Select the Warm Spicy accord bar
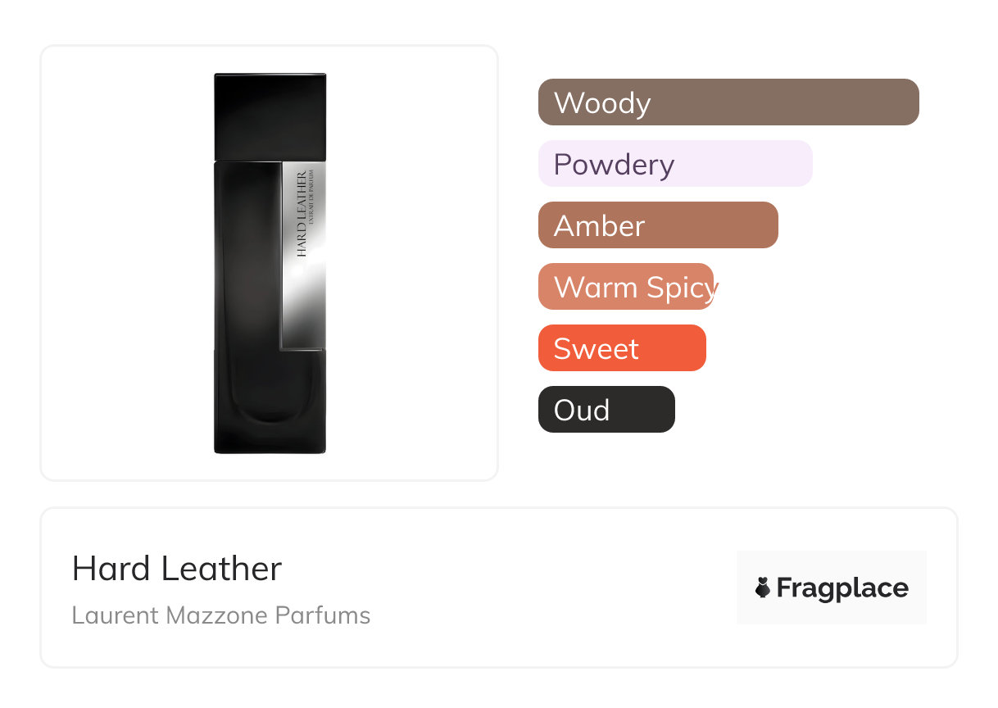 626,287
